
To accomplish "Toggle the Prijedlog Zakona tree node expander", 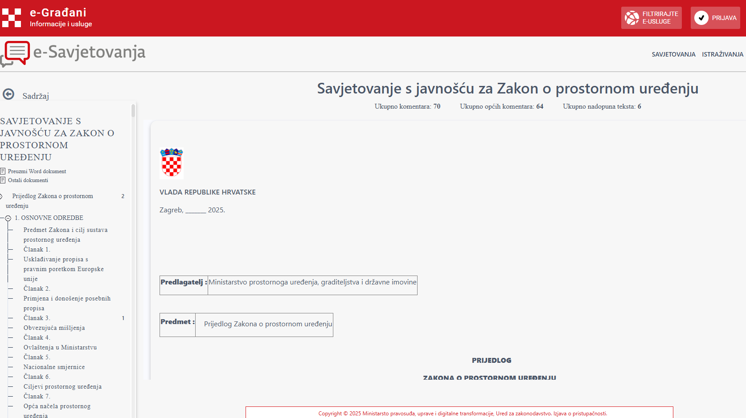I will point(1,196).
